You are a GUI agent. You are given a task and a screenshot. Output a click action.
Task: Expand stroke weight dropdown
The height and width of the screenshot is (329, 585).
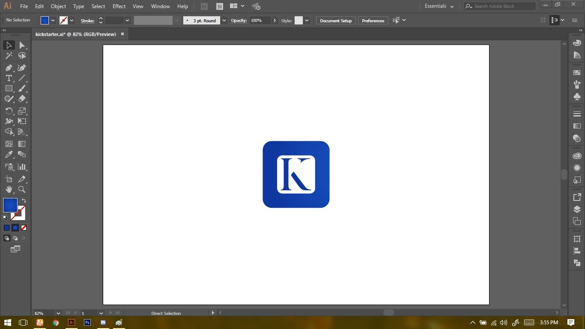coord(127,20)
